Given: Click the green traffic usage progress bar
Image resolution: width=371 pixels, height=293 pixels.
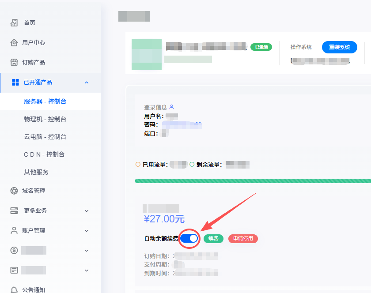Looking at the screenshot, I should click(253, 181).
